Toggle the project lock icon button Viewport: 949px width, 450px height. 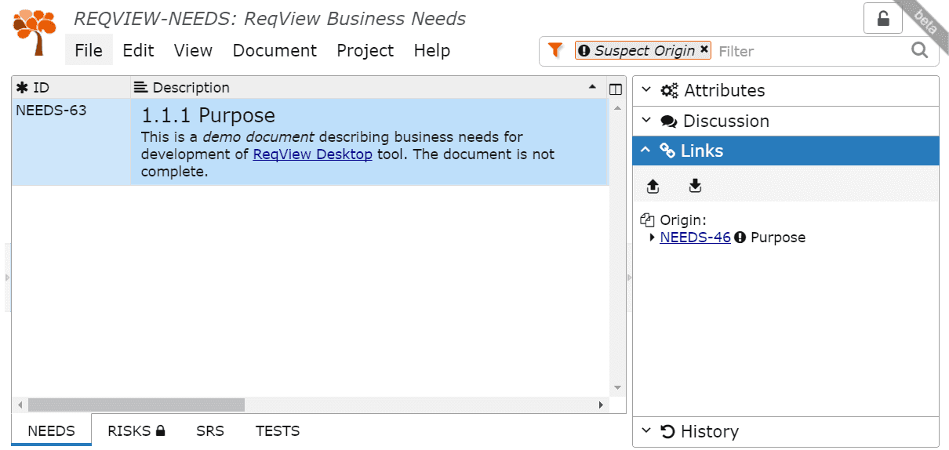882,19
